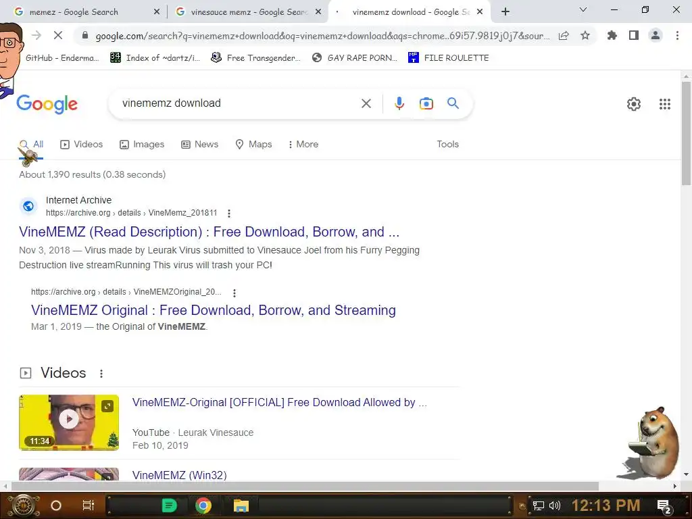Toggle the Chrome side panel
692x519 pixels.
tap(634, 35)
